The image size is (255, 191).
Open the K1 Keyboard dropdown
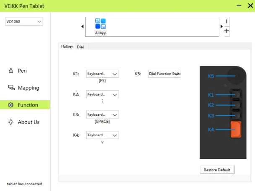(x=102, y=74)
